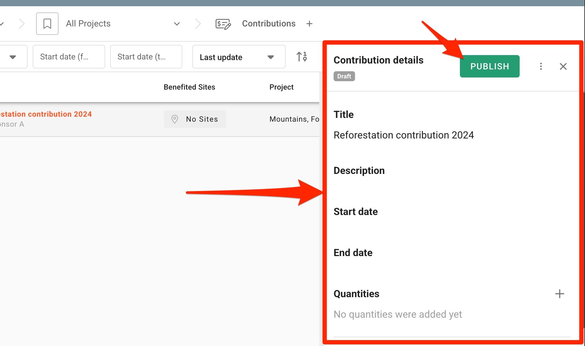The height and width of the screenshot is (346, 585).
Task: Click the Quantities section heading
Action: (x=356, y=294)
